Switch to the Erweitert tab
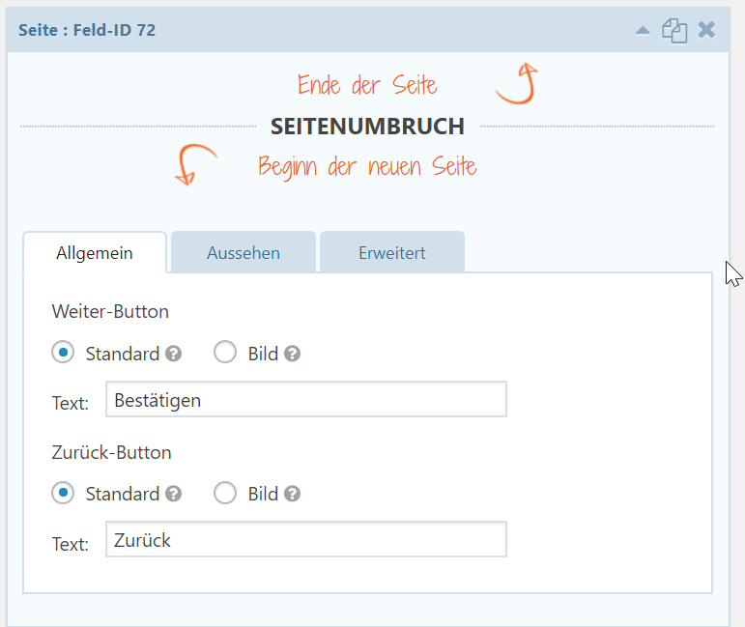This screenshot has height=627, width=745. (392, 252)
